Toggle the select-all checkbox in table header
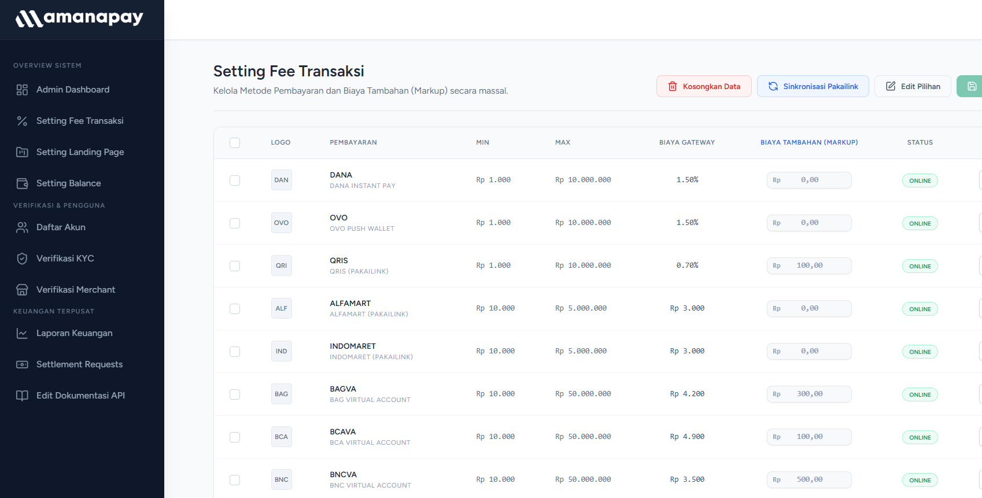The width and height of the screenshot is (982, 498). tap(235, 143)
